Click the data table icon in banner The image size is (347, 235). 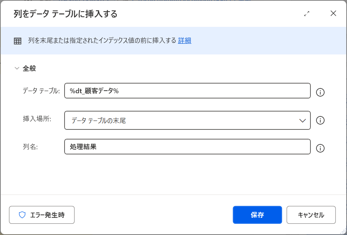[18, 41]
